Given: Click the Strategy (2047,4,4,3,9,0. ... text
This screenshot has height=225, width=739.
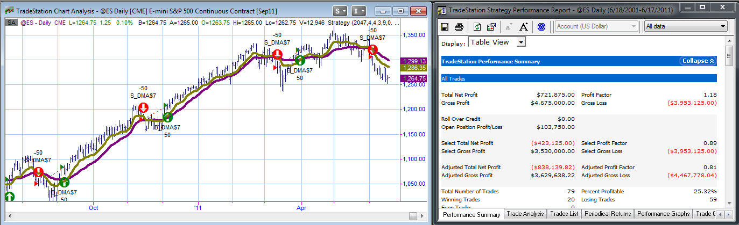Looking at the screenshot, I should click(x=363, y=22).
